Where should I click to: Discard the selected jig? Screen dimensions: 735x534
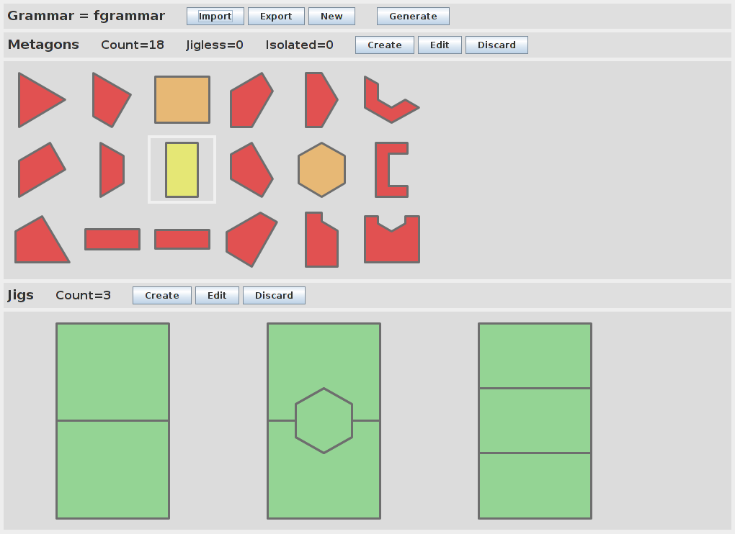pyautogui.click(x=274, y=296)
